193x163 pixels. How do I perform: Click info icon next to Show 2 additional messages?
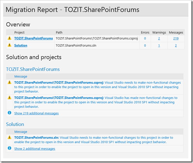[9, 148]
